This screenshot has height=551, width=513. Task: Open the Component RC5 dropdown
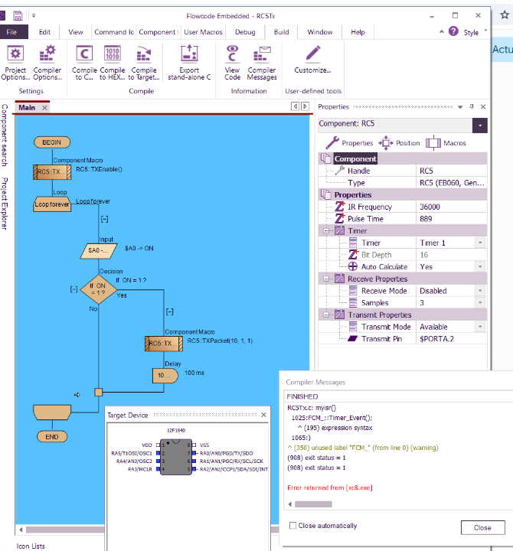click(x=480, y=126)
